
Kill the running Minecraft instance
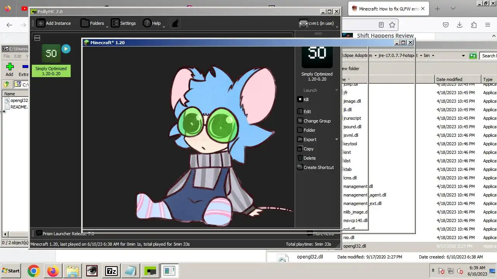tap(303, 100)
